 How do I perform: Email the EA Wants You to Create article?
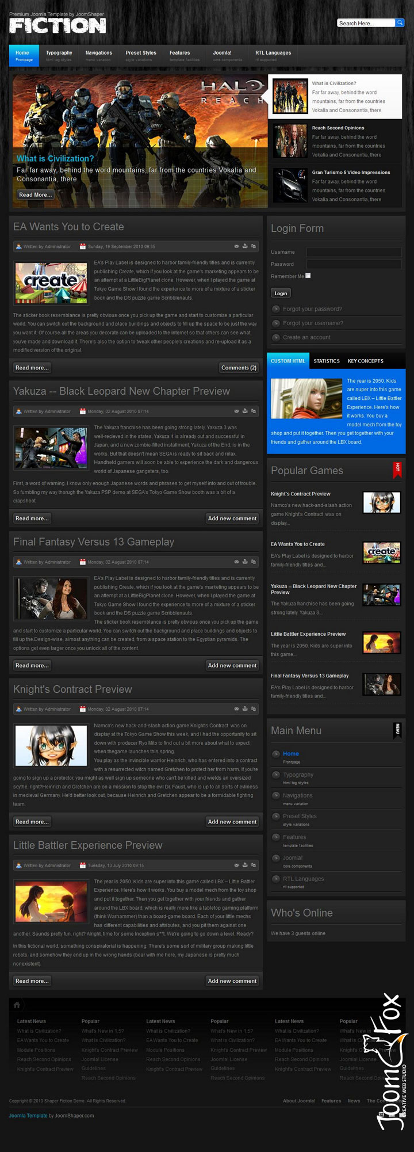[x=236, y=246]
